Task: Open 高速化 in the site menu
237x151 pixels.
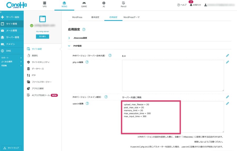Action: pyautogui.click(x=32, y=56)
